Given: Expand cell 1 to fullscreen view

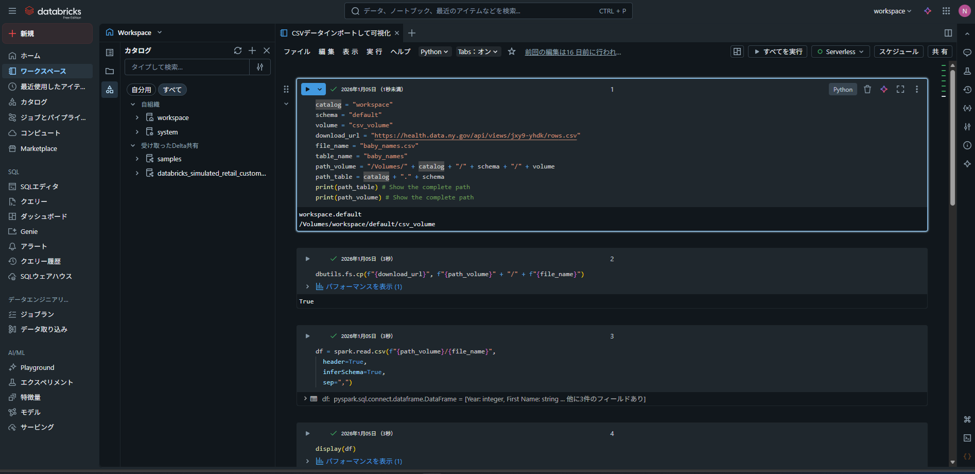Looking at the screenshot, I should pos(900,89).
